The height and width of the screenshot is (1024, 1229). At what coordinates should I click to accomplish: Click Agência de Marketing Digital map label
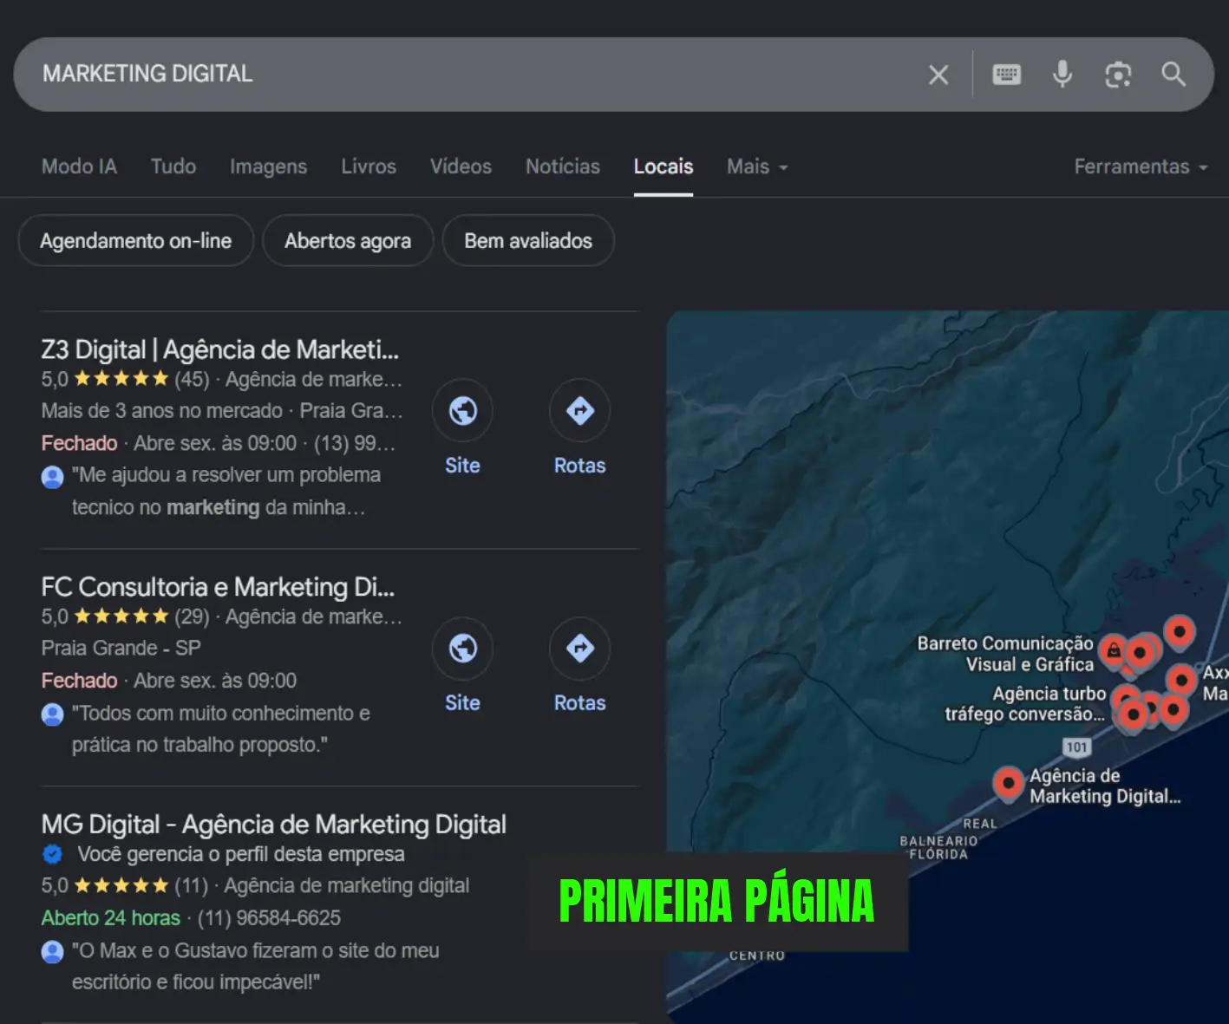[x=1105, y=786]
